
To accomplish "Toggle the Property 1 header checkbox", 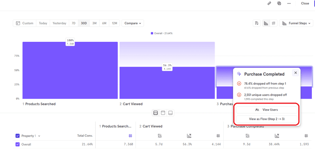I will [x=17, y=136].
